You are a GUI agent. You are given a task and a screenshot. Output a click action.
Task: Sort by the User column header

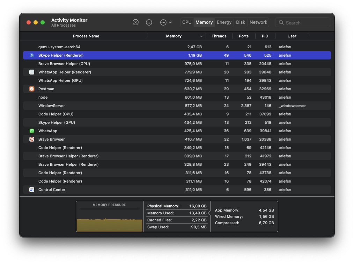(x=292, y=36)
